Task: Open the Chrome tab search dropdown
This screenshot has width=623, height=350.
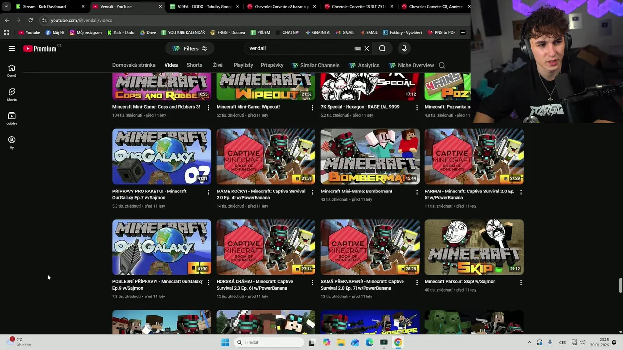Action: pos(6,7)
